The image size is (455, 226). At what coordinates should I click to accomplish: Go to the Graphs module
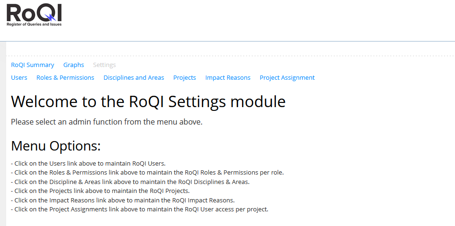coord(74,65)
